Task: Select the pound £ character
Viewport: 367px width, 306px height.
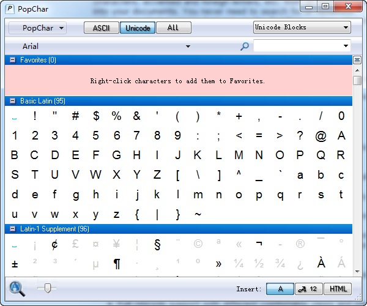Action: 75,244
